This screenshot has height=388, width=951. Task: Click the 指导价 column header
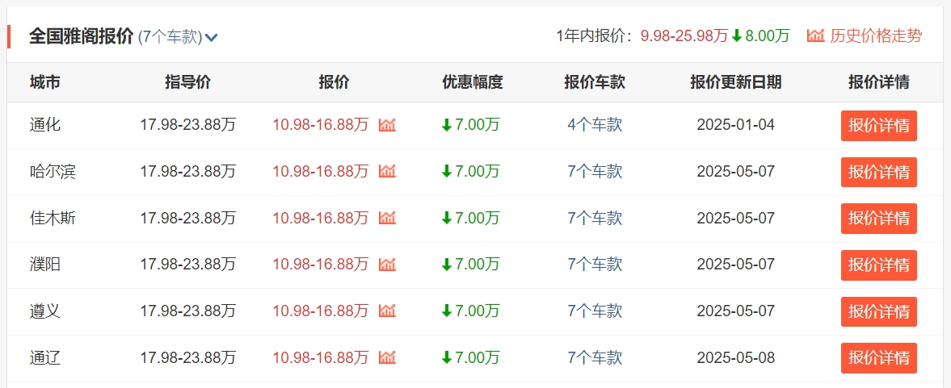(x=188, y=82)
